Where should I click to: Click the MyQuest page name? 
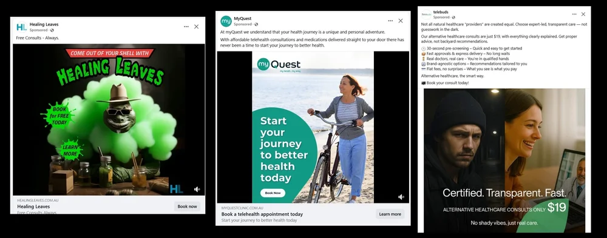pyautogui.click(x=242, y=19)
